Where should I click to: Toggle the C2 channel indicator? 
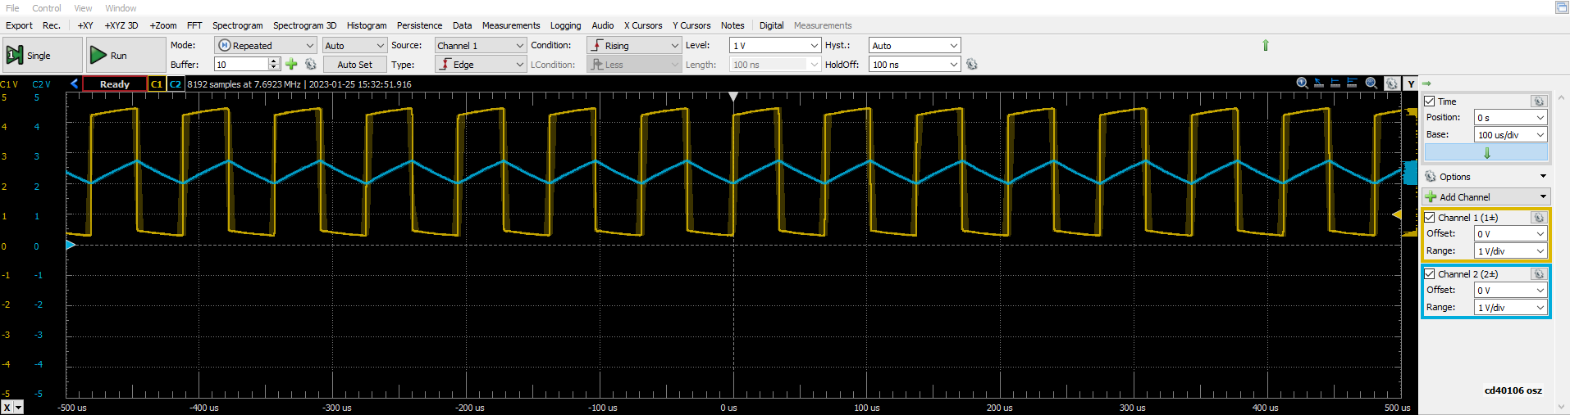click(176, 83)
